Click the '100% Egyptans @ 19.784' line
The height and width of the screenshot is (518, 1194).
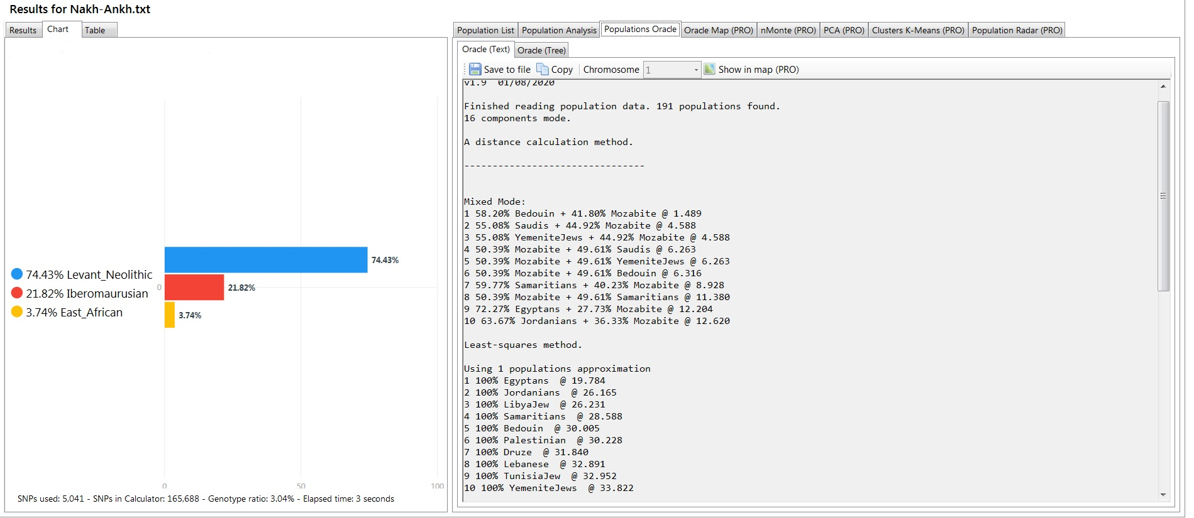(534, 380)
